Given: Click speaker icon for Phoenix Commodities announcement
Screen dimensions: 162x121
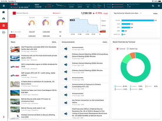Looking at the screenshot, I should point(66,87).
